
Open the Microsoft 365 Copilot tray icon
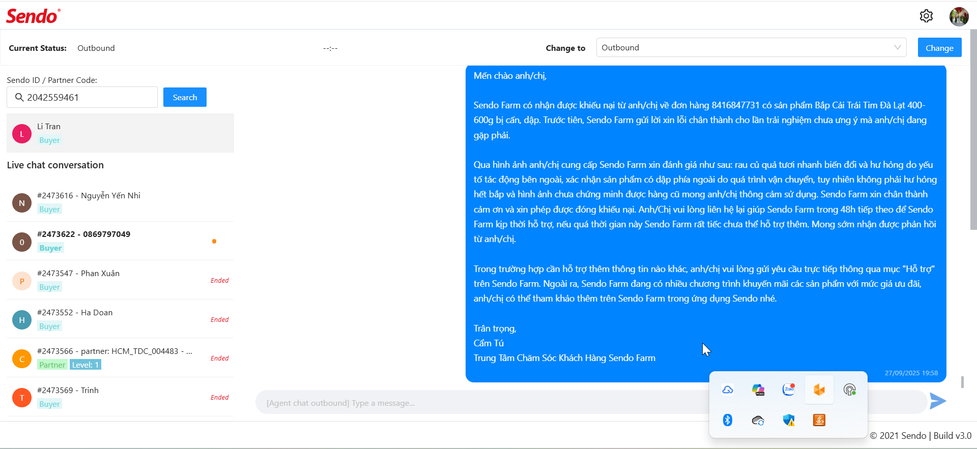pos(758,390)
